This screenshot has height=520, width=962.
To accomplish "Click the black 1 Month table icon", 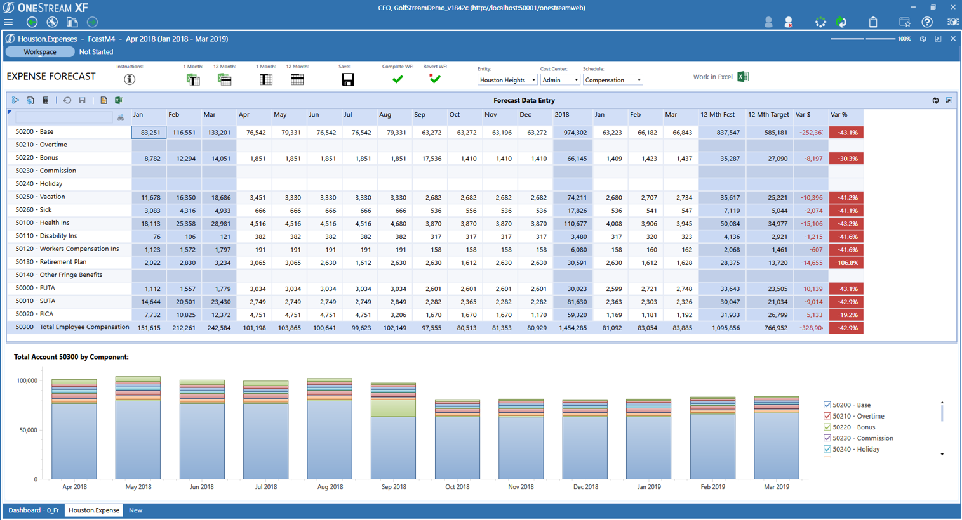I will (x=266, y=79).
